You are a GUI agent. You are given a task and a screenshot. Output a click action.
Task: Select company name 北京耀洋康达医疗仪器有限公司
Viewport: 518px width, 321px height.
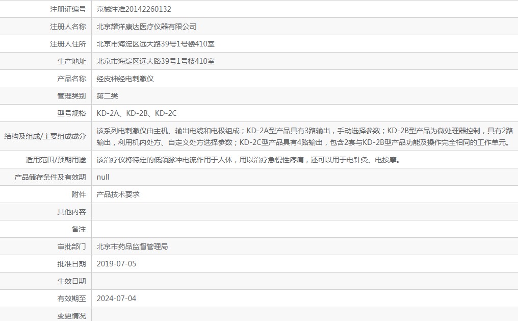146,27
